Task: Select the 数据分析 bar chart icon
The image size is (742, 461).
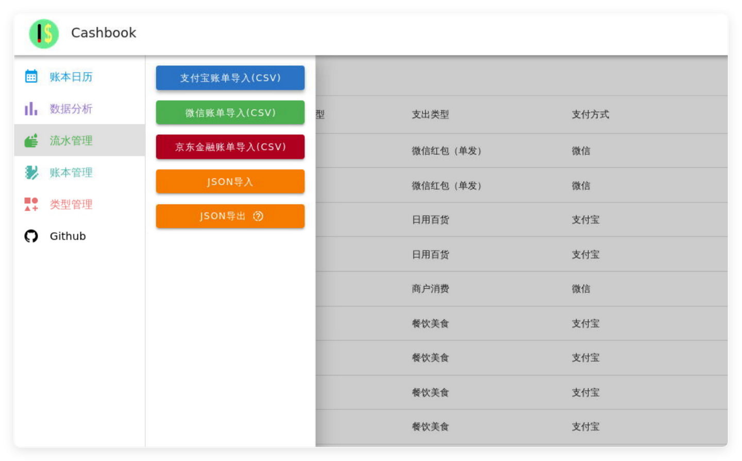Action: tap(31, 109)
